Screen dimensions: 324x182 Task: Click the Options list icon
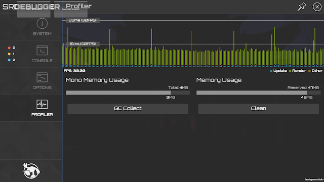click(42, 77)
